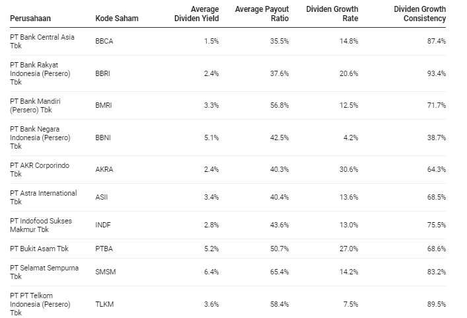Image resolution: width=467 pixels, height=318 pixels.
Task: Click the Dividen Growth Consistency header
Action: coord(419,14)
